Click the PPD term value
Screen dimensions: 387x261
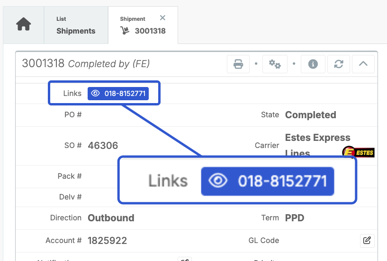pos(294,218)
